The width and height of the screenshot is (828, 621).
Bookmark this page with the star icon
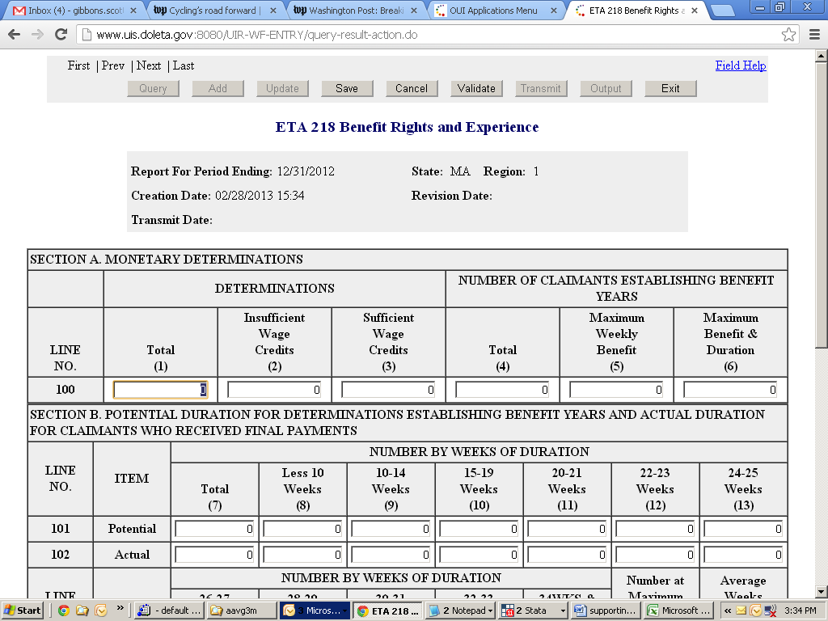coord(788,35)
